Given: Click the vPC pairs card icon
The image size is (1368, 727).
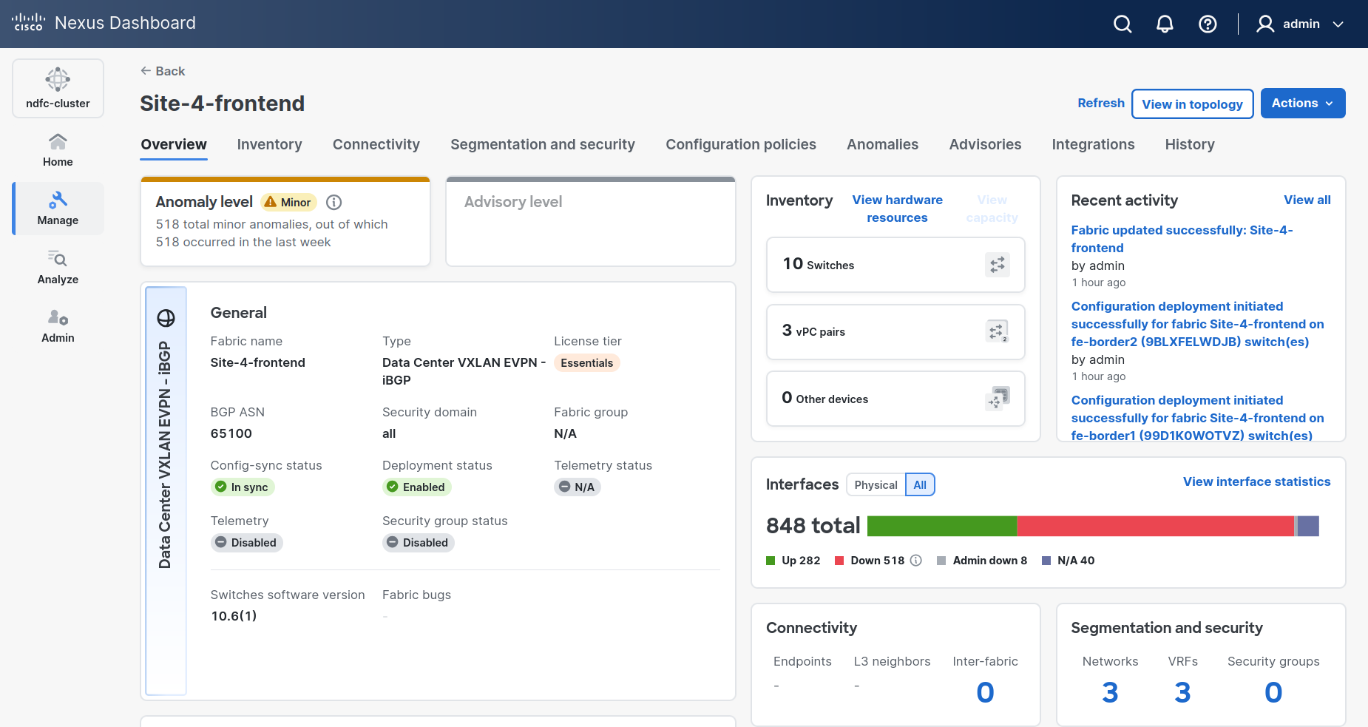Looking at the screenshot, I should (x=998, y=331).
